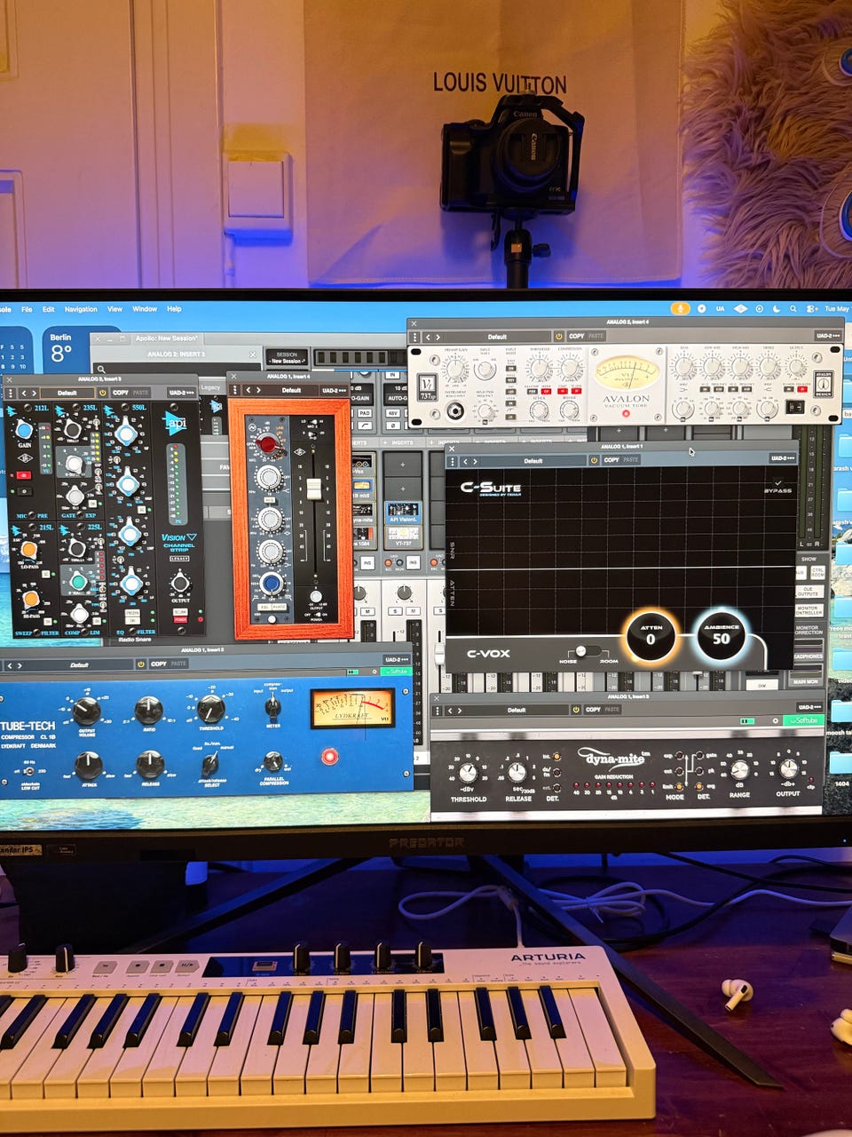Click the Tube-Tech RATIO knob
Image resolution: width=852 pixels, height=1137 pixels.
148,710
